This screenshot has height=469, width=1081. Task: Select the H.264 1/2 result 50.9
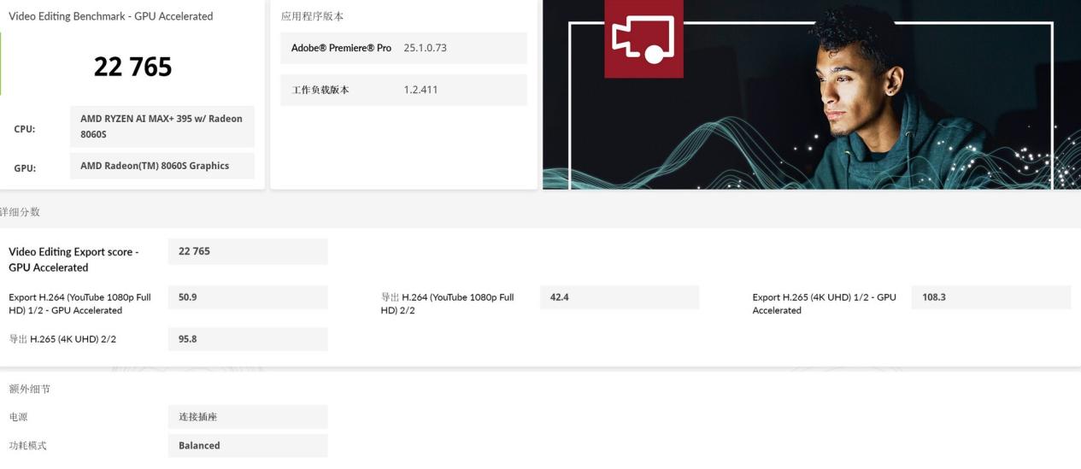click(248, 297)
